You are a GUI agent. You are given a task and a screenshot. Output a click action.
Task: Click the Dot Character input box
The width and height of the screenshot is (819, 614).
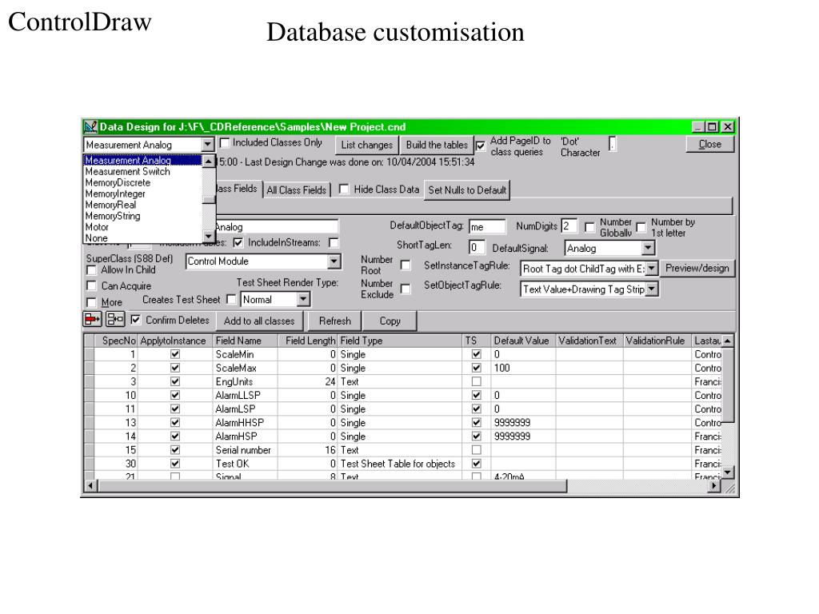pyautogui.click(x=613, y=143)
